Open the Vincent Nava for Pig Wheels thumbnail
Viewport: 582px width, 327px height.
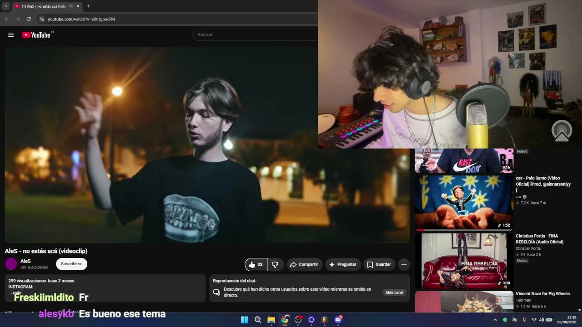click(464, 302)
